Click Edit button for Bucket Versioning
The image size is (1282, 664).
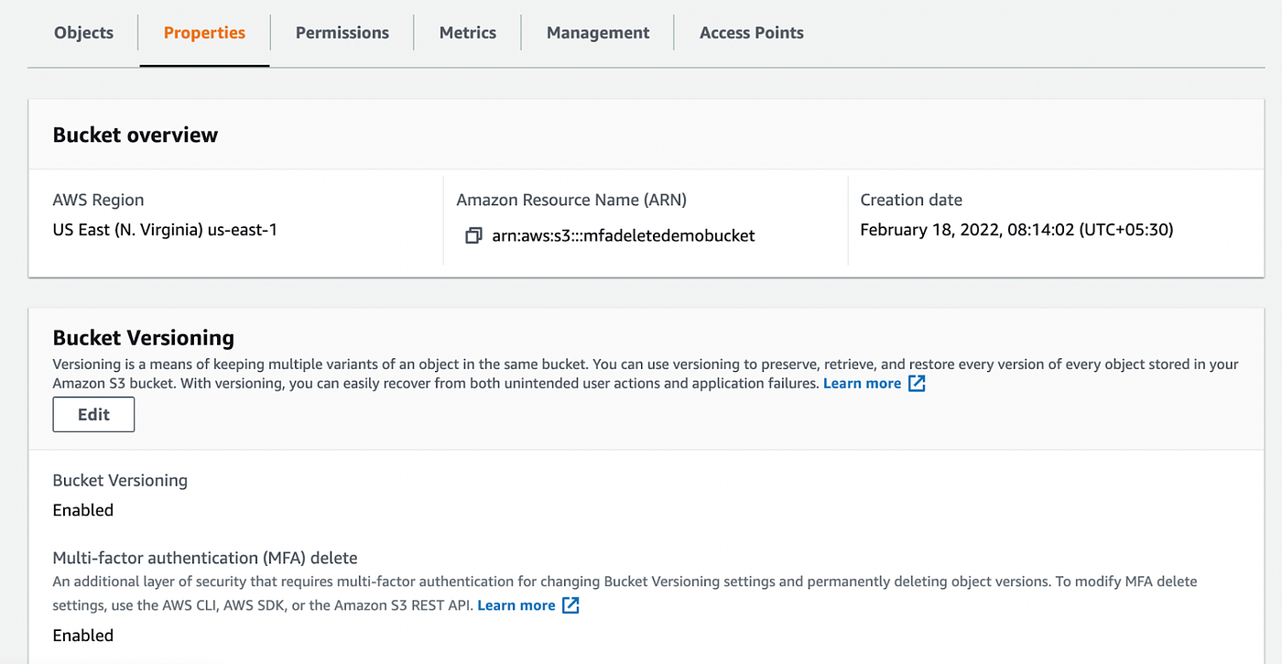click(93, 414)
